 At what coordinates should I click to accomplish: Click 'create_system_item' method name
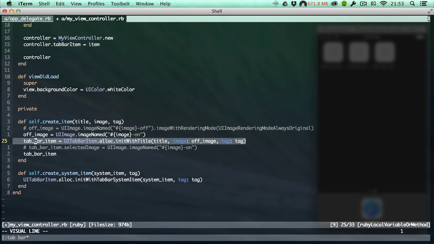(x=67, y=173)
